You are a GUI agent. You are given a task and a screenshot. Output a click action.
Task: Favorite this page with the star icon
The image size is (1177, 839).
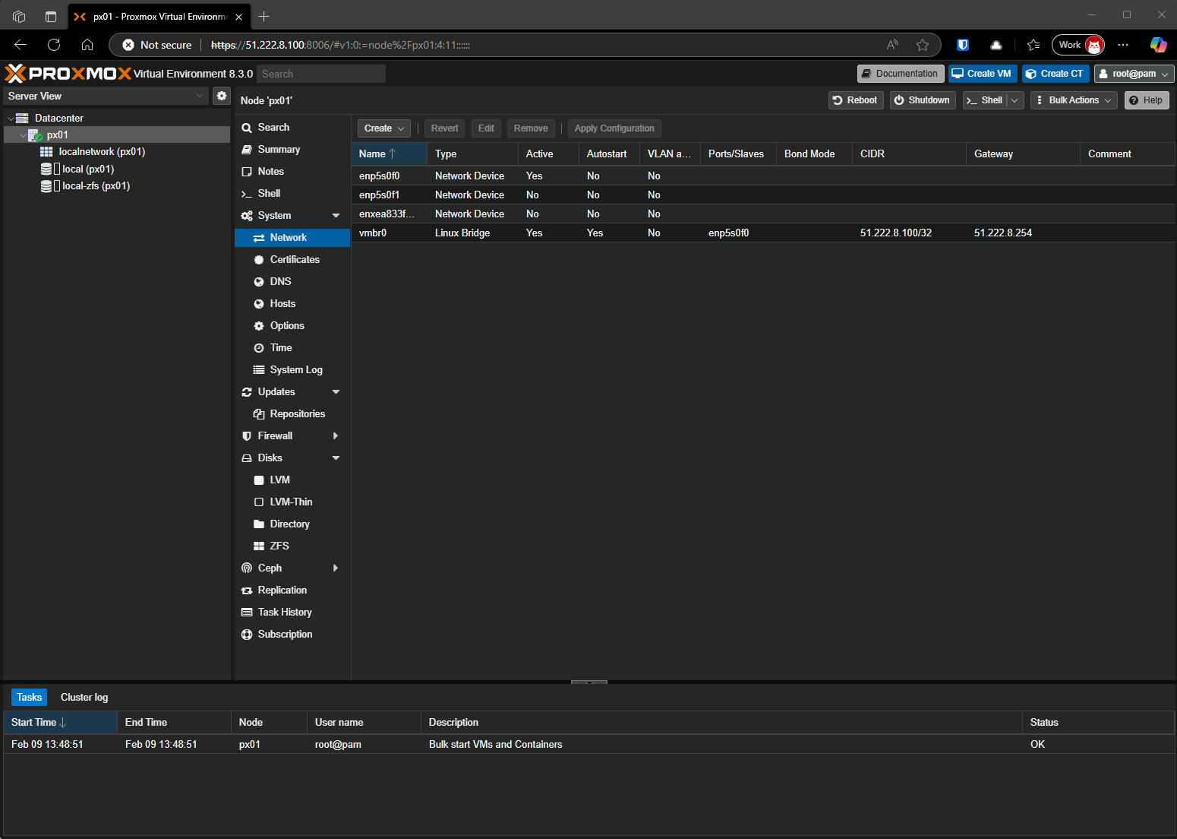click(923, 45)
